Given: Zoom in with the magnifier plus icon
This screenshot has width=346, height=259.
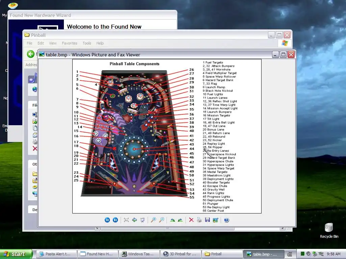Looking at the screenshot, I should [153, 220].
